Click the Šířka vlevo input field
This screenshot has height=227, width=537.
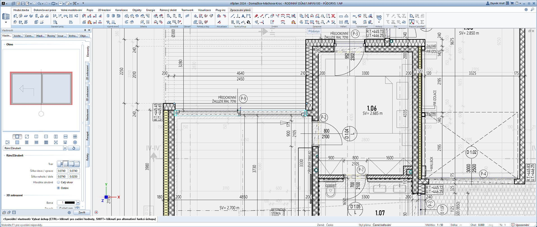pyautogui.click(x=62, y=171)
